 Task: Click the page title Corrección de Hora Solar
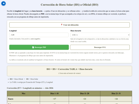click(69, 5)
